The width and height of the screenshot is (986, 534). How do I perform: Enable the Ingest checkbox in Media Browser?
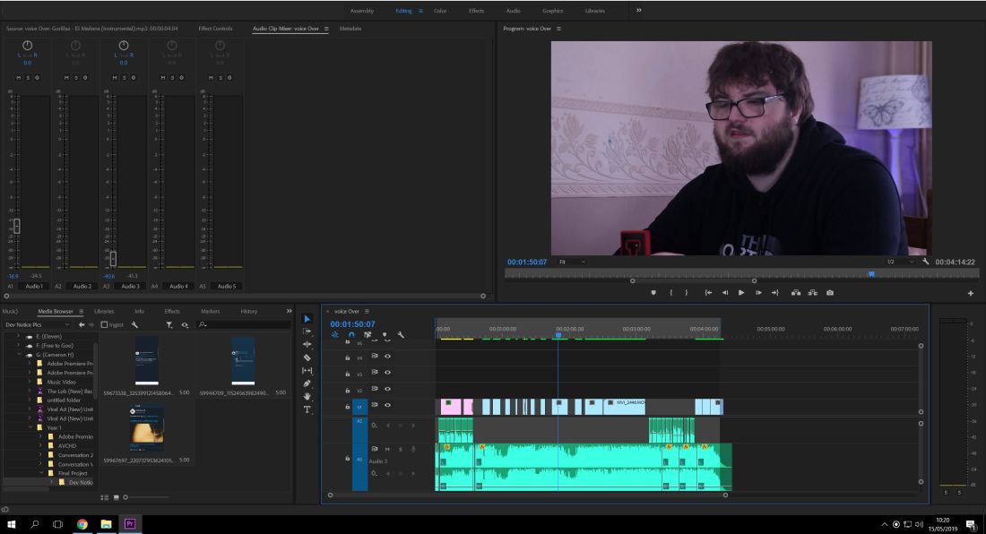(x=104, y=324)
